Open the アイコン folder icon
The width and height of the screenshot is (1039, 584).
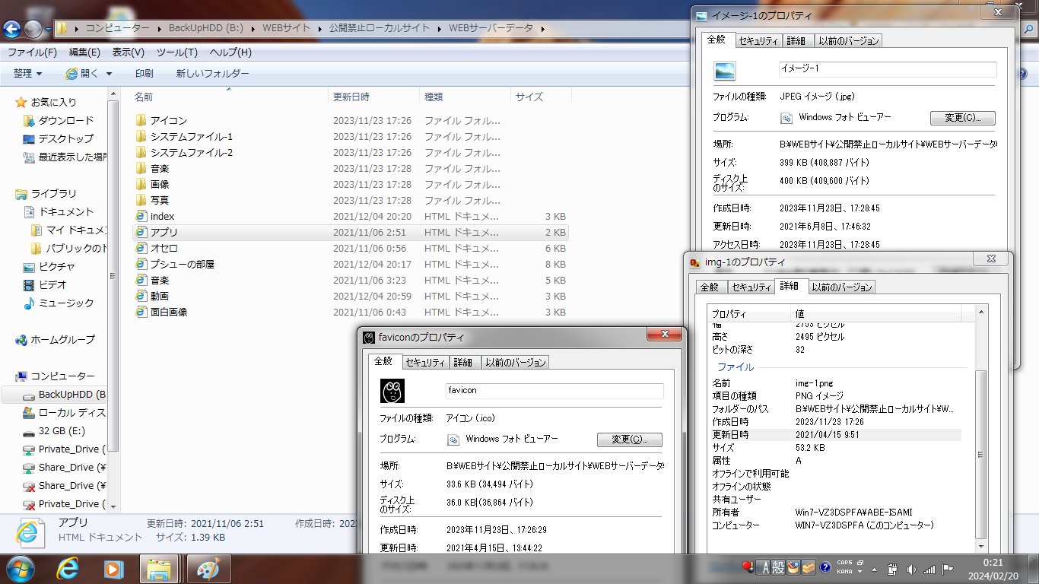pos(141,121)
